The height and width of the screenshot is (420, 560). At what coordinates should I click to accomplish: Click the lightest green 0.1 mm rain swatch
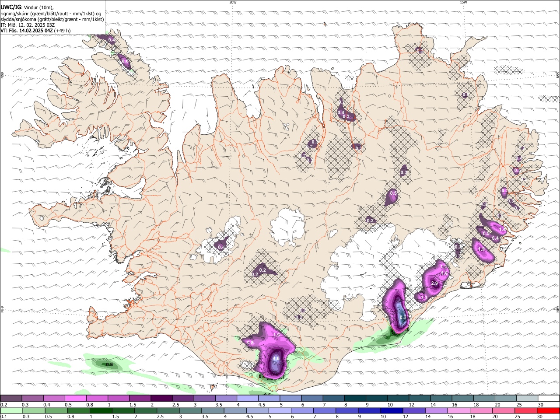11,410
